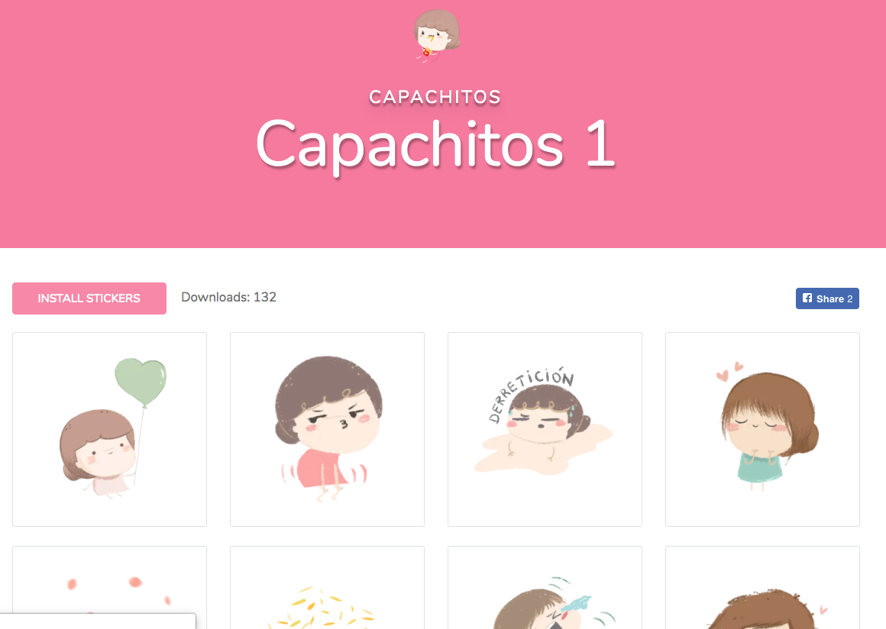Choose the brown hair sticker in the bottom row
The height and width of the screenshot is (629, 886).
tap(762, 587)
